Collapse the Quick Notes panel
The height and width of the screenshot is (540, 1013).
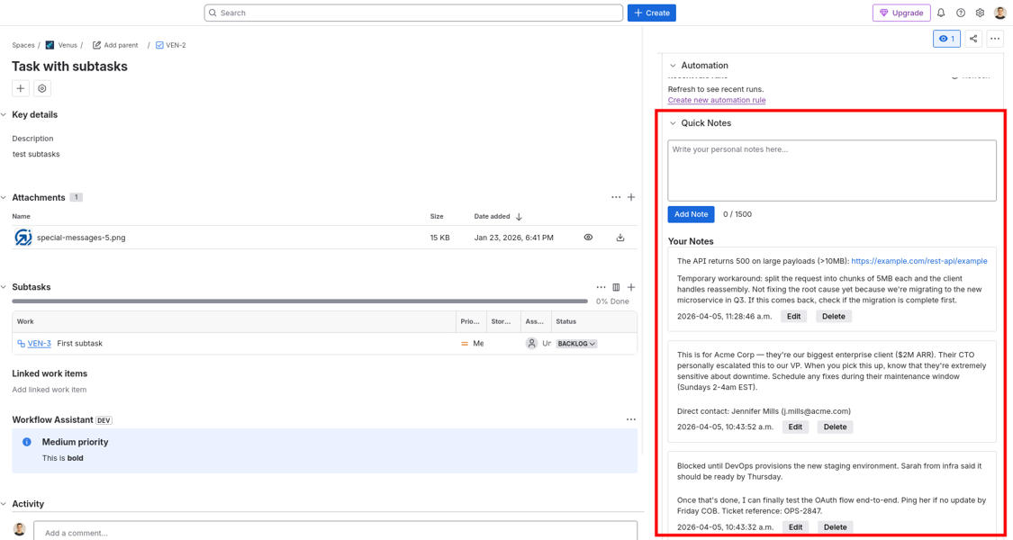pyautogui.click(x=674, y=122)
